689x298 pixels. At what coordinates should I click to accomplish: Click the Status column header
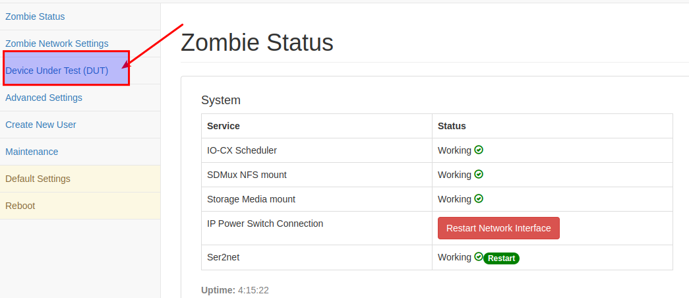tap(452, 126)
